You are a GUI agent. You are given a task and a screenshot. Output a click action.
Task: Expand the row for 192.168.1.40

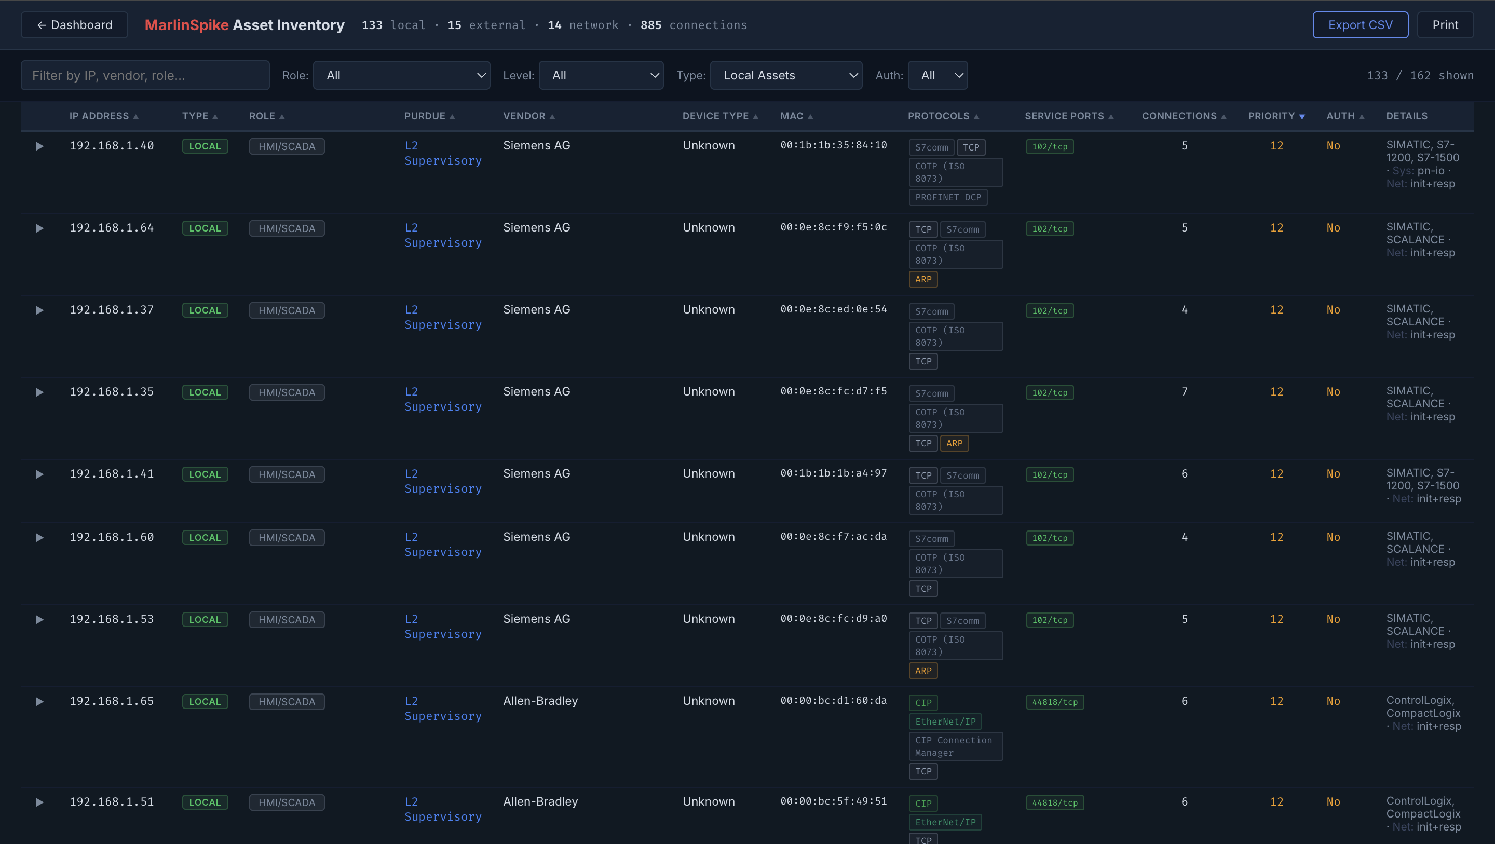[x=39, y=146]
